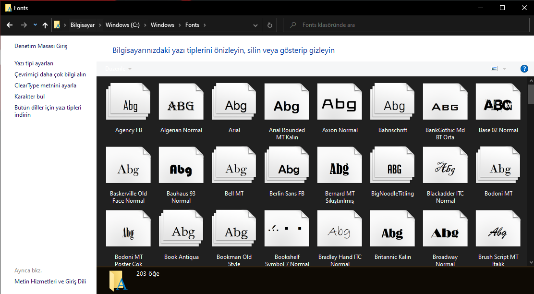Viewport: 534px width, 294px height.
Task: Select the Axion Normal font icon
Action: pyautogui.click(x=340, y=101)
